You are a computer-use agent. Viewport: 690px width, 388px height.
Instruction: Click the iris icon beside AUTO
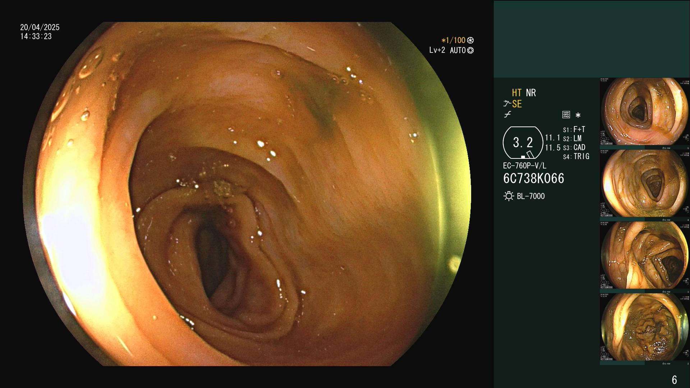pyautogui.click(x=470, y=50)
